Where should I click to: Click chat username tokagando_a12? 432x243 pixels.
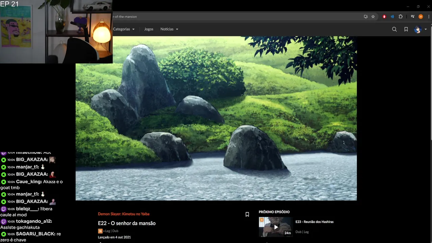(34, 221)
